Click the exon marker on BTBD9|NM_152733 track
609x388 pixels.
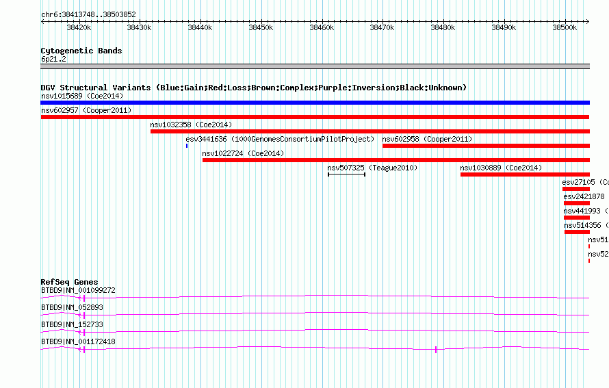(x=84, y=333)
